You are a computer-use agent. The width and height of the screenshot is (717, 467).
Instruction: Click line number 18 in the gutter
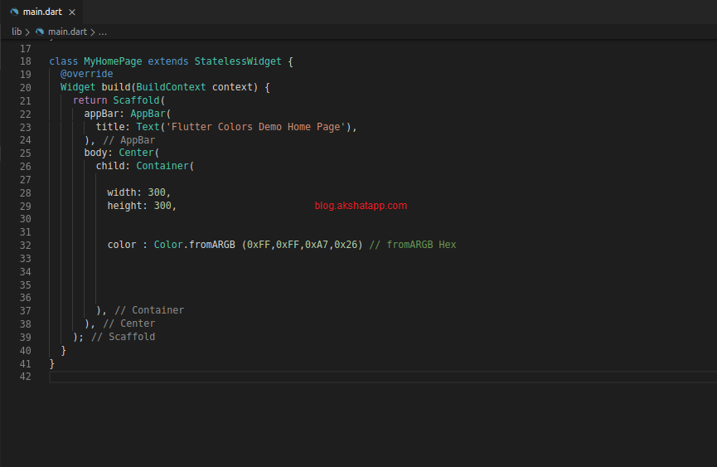(x=25, y=61)
